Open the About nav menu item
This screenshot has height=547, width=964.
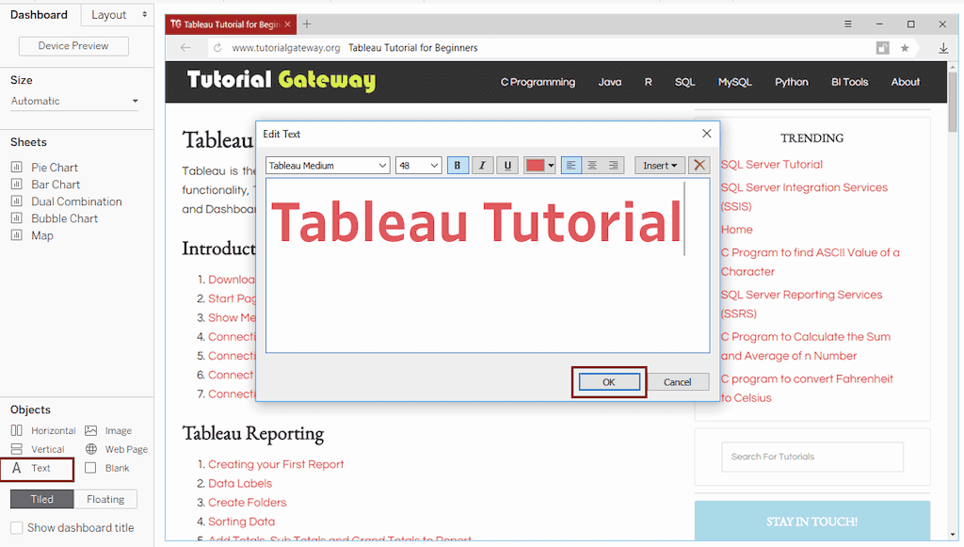tap(906, 82)
